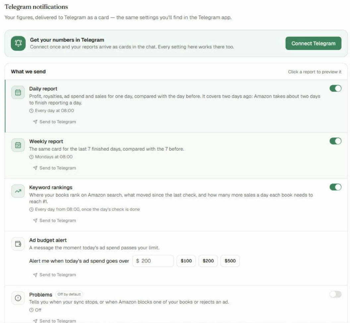Click the Ad budget alert wallet icon

pyautogui.click(x=18, y=244)
